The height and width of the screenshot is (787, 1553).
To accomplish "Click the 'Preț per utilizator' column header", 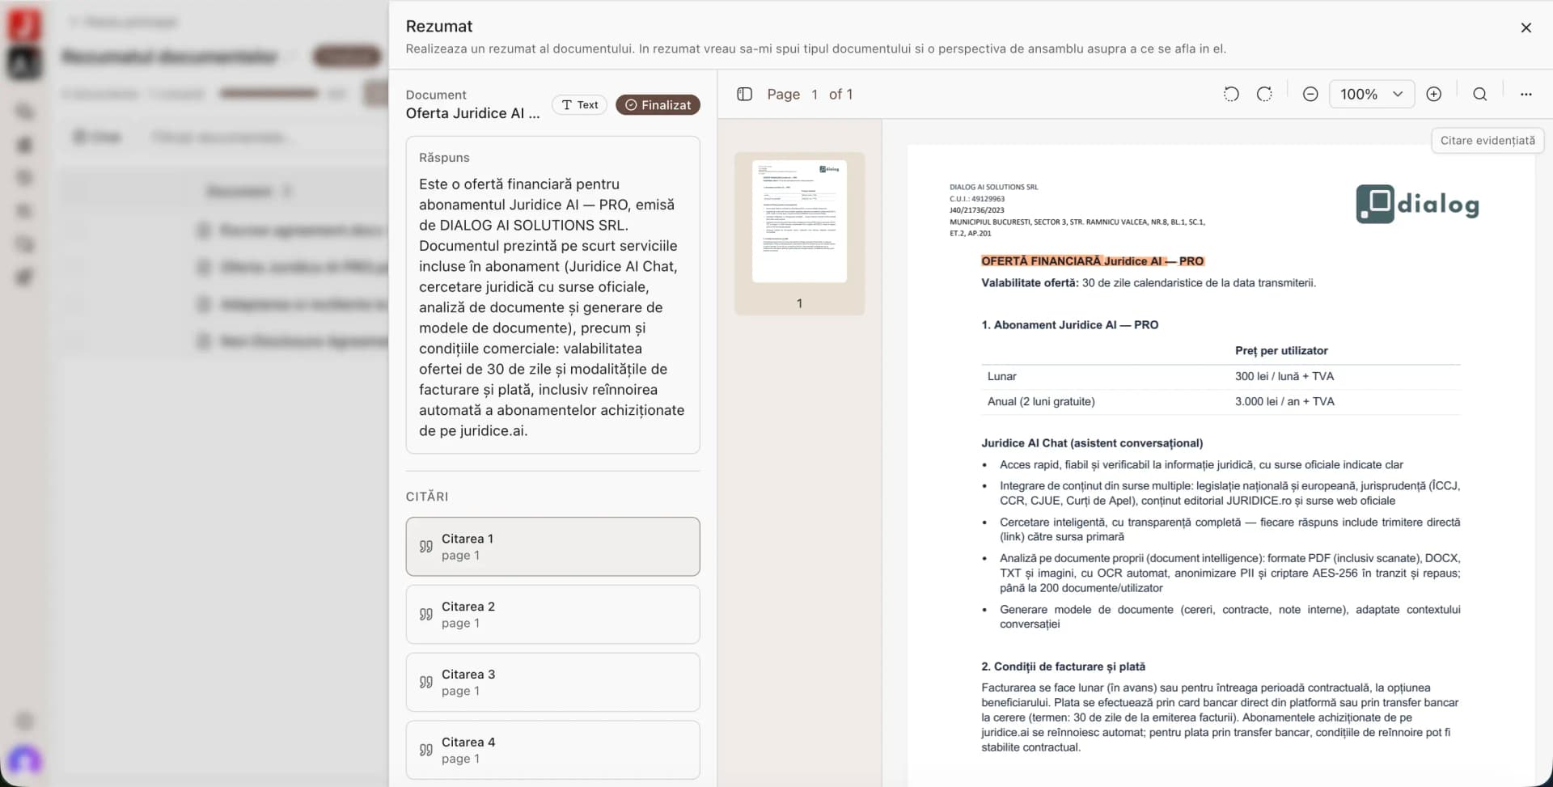I will 1281,351.
